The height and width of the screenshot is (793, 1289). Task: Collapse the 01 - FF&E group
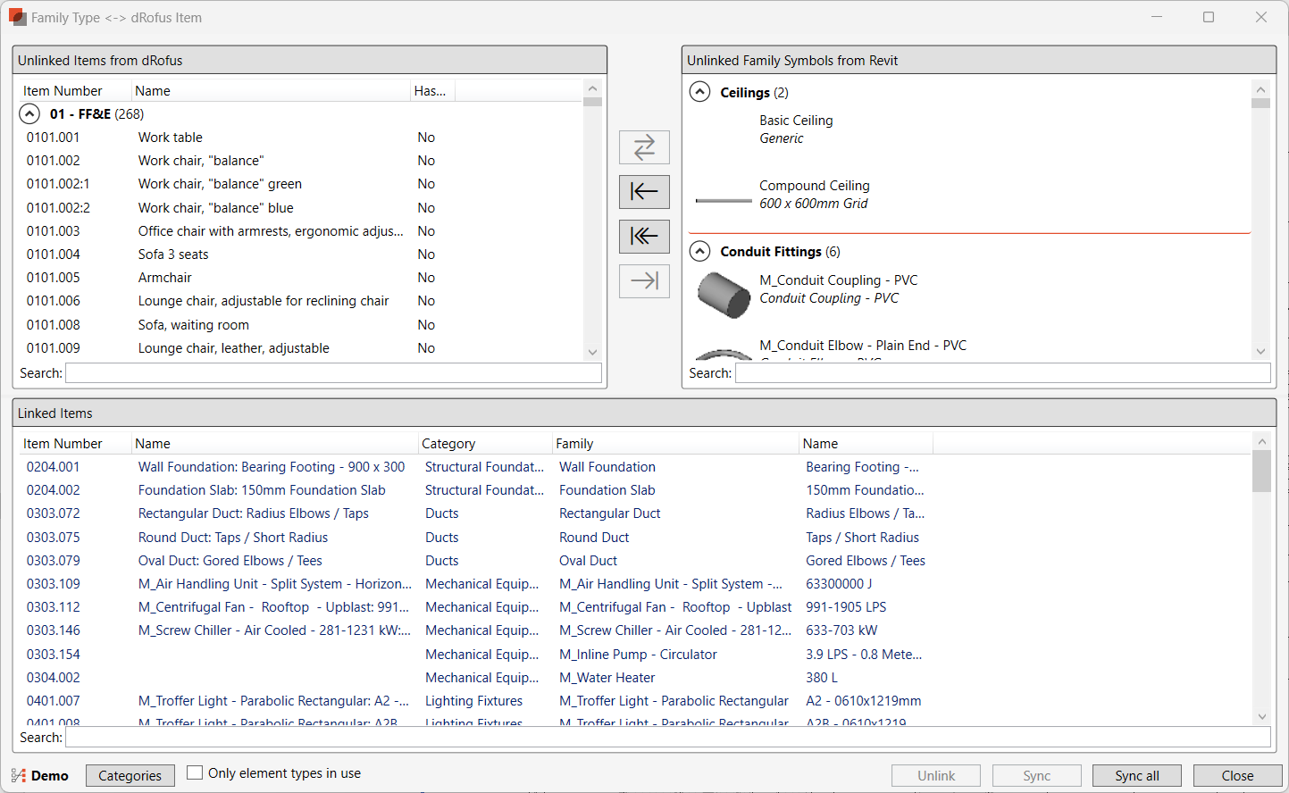[x=29, y=113]
